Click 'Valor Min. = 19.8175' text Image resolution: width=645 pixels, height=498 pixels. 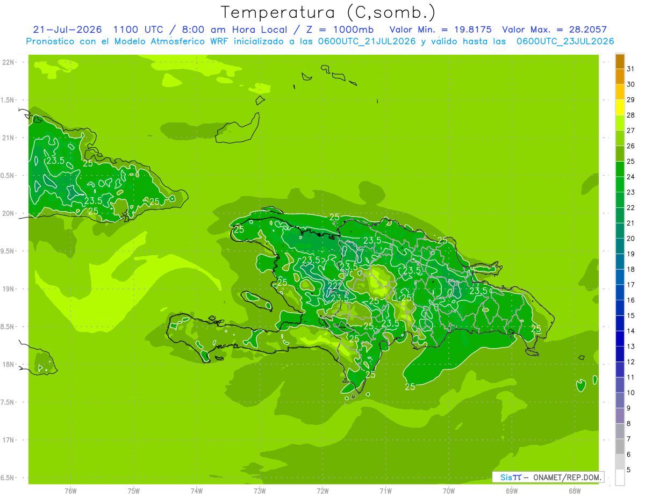click(x=440, y=30)
